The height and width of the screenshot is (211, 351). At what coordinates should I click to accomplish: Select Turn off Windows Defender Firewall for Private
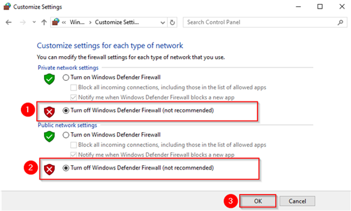coord(66,111)
